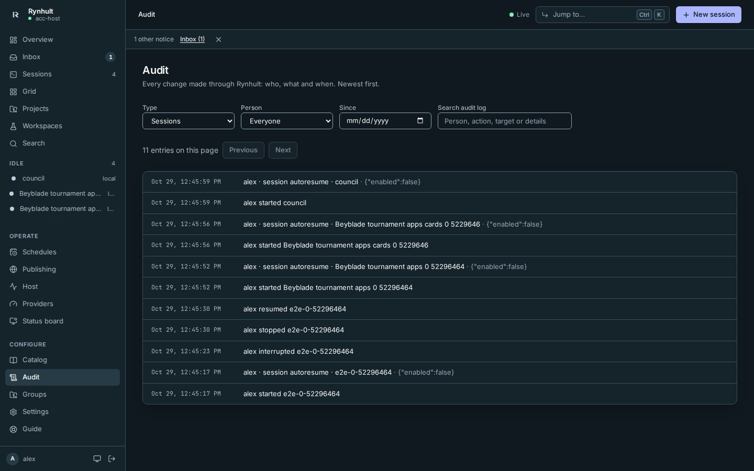754x471 pixels.
Task: Click the Rynhult logo icon
Action: tap(15, 15)
